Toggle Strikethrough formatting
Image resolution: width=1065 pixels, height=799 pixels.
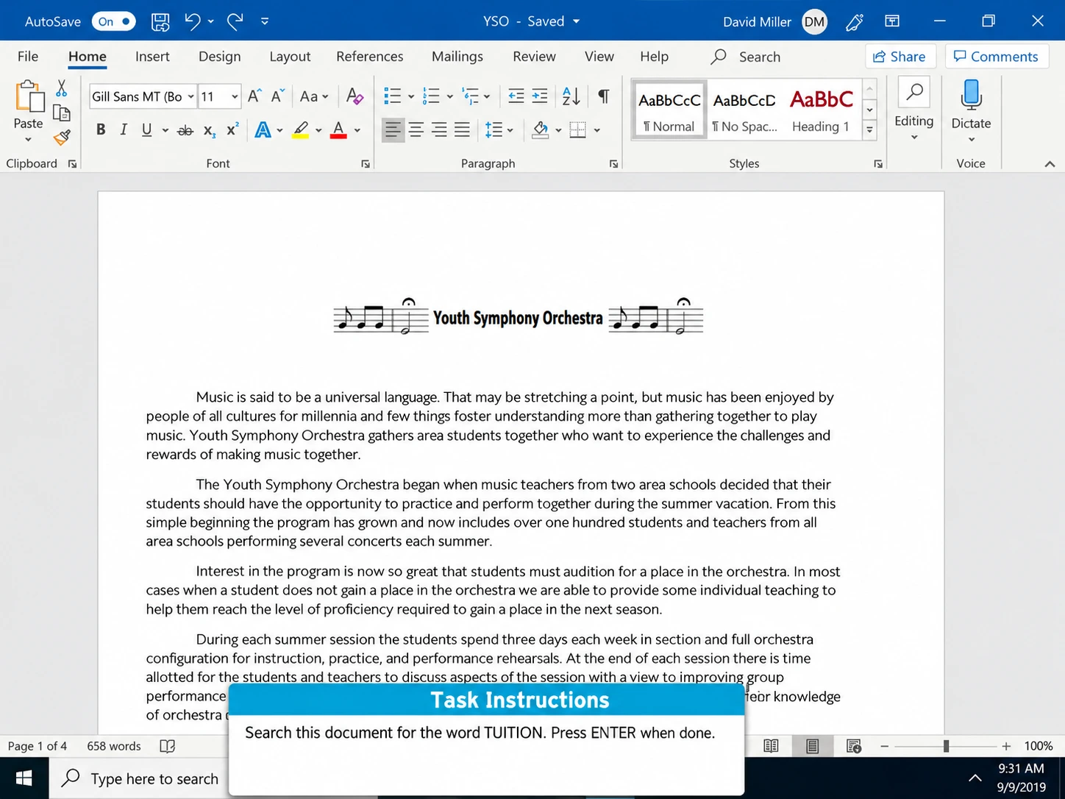185,131
